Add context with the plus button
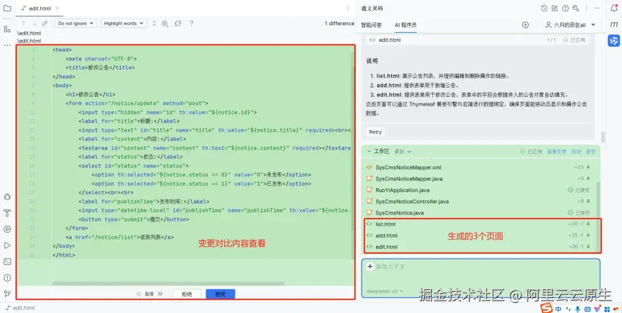This screenshot has width=622, height=313. point(370,266)
